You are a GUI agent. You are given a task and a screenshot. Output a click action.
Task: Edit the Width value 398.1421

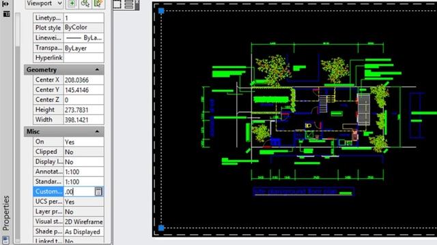pos(83,120)
